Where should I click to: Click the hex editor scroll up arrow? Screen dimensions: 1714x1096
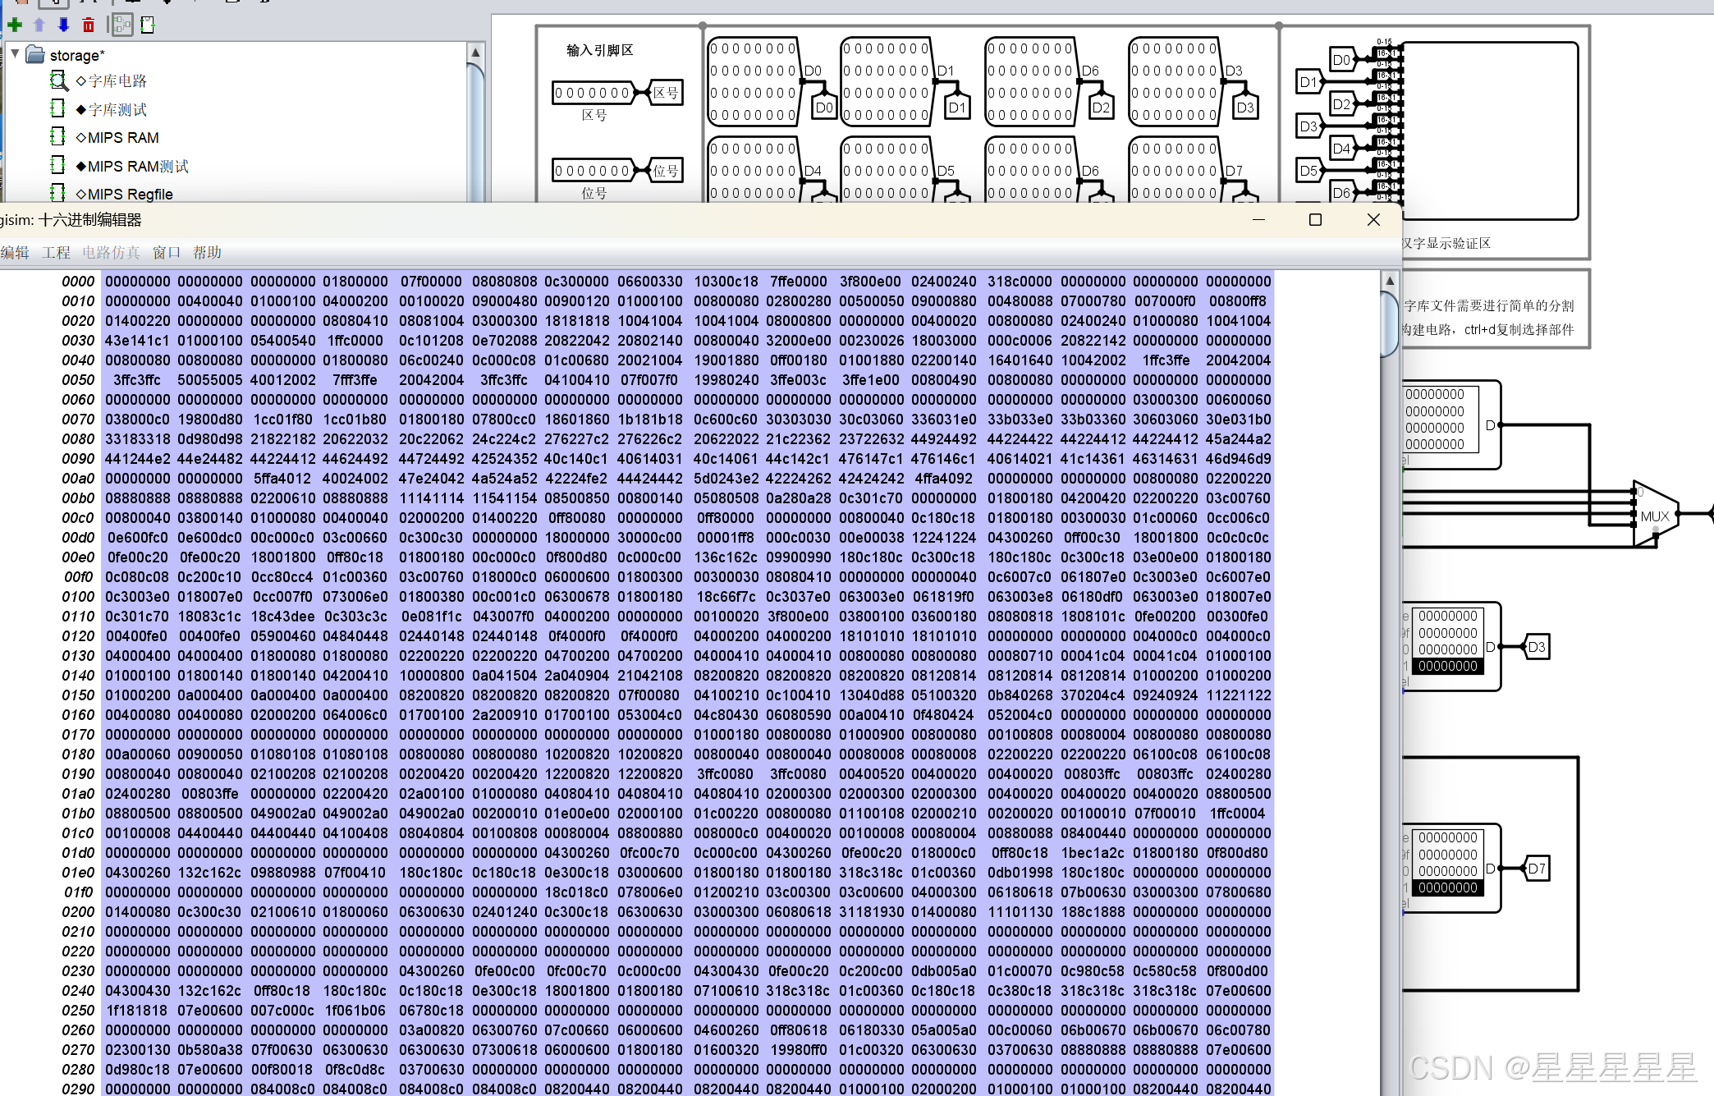1390,281
